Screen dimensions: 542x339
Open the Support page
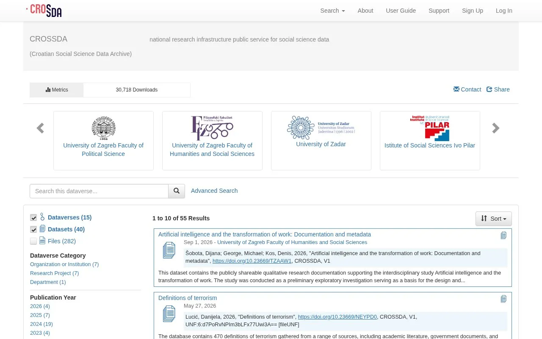439,11
